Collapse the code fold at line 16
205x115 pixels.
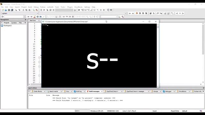(x=39, y=57)
